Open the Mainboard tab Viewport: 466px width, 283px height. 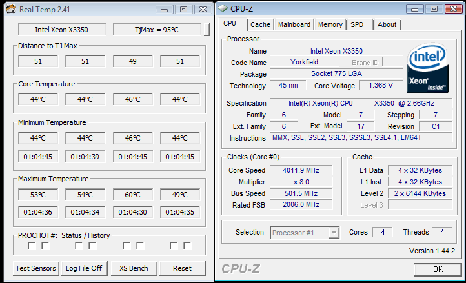(x=294, y=24)
